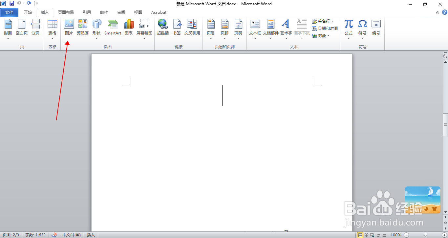Toggle the print layout view button
This screenshot has height=238, width=448.
360,235
